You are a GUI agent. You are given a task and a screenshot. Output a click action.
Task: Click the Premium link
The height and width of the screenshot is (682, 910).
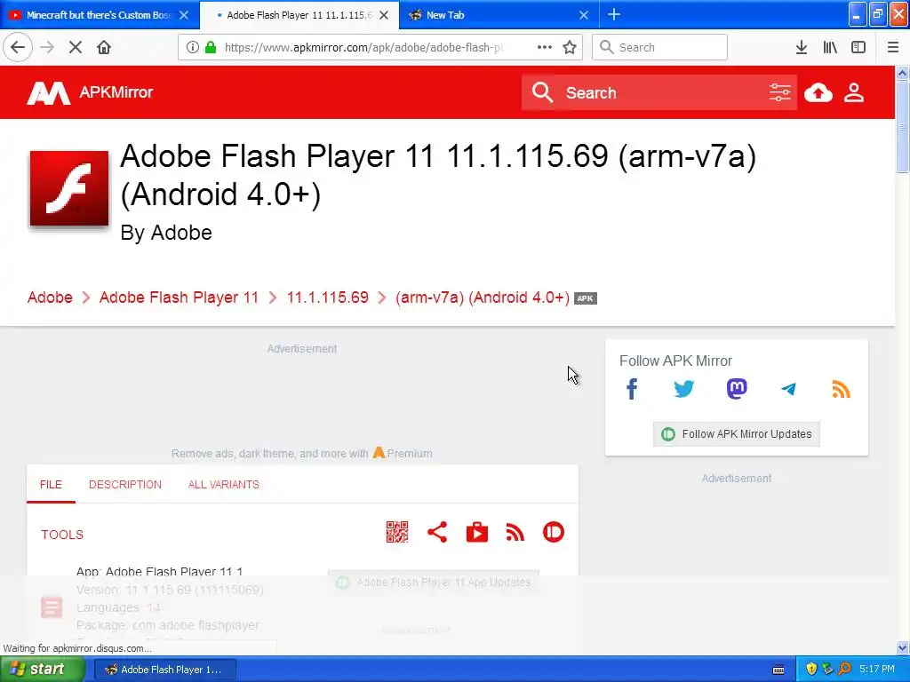[x=403, y=453]
